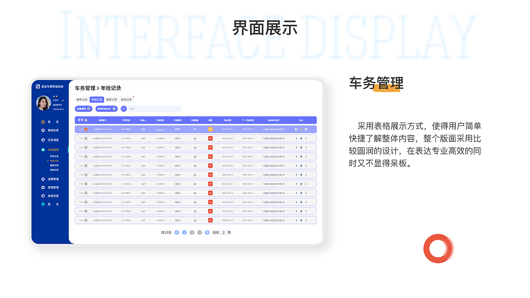Uncheck the first row's checkbox
The height and width of the screenshot is (298, 530).
86,129
